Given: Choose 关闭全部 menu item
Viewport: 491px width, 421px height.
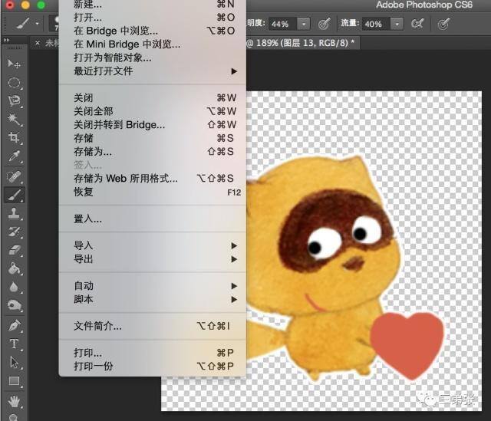Looking at the screenshot, I should coord(152,111).
